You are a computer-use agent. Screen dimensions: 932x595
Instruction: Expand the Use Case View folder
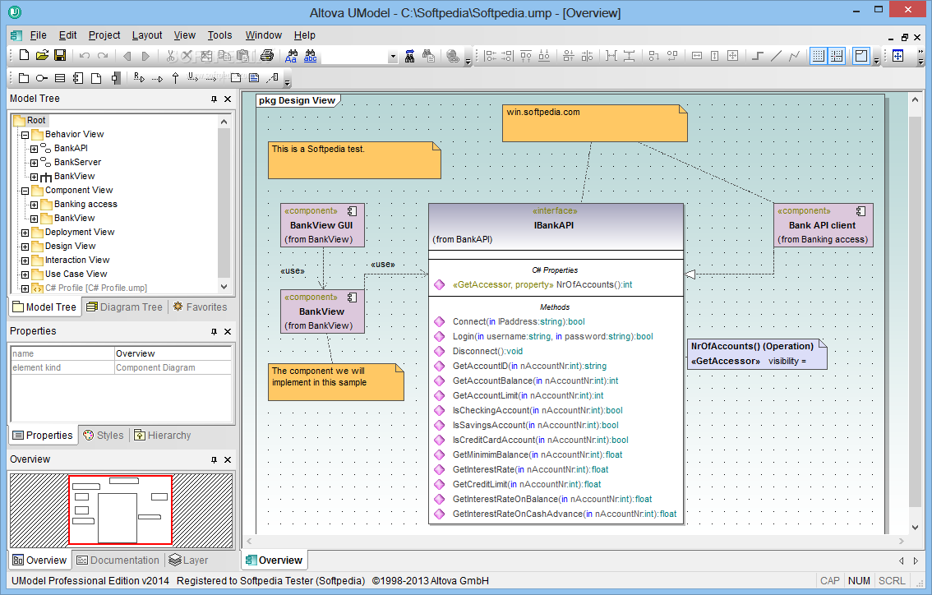[x=25, y=274]
